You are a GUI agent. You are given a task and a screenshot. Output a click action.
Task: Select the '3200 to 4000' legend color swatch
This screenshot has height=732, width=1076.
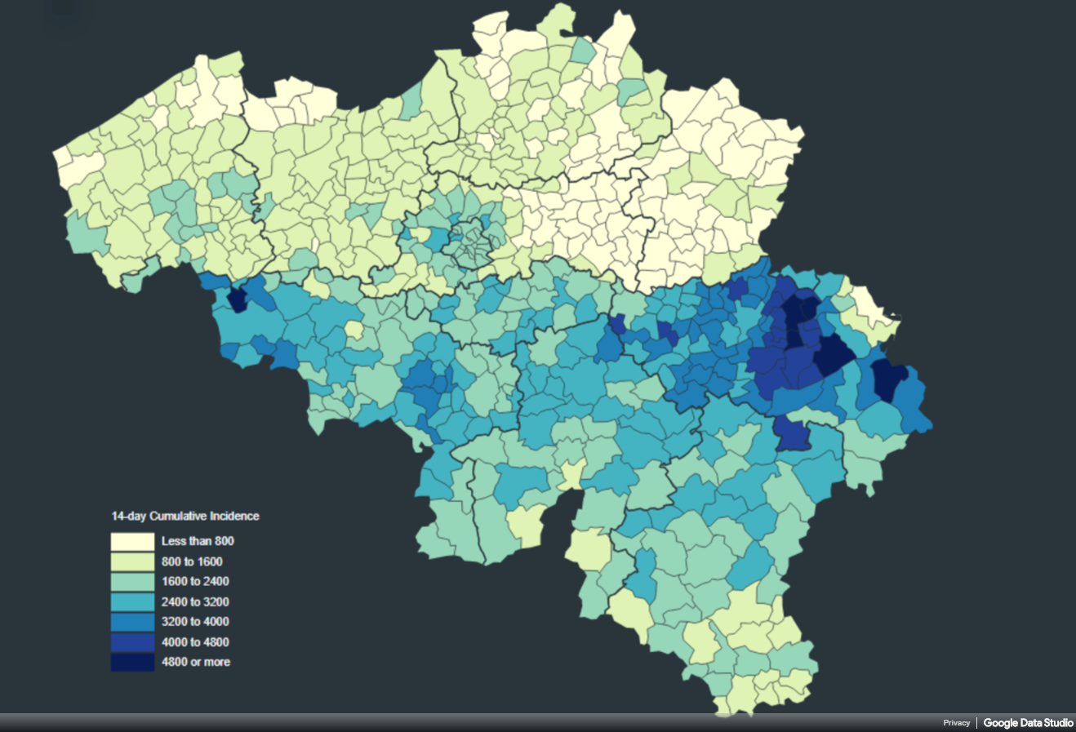132,622
